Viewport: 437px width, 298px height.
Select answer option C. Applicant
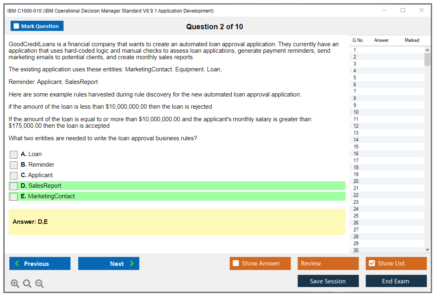coord(14,176)
